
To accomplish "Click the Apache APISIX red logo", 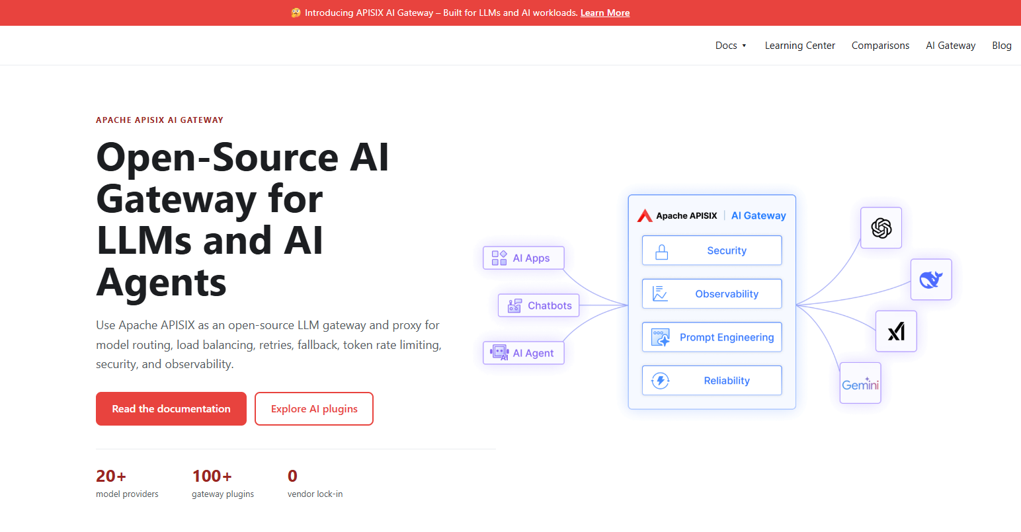I will (x=645, y=215).
